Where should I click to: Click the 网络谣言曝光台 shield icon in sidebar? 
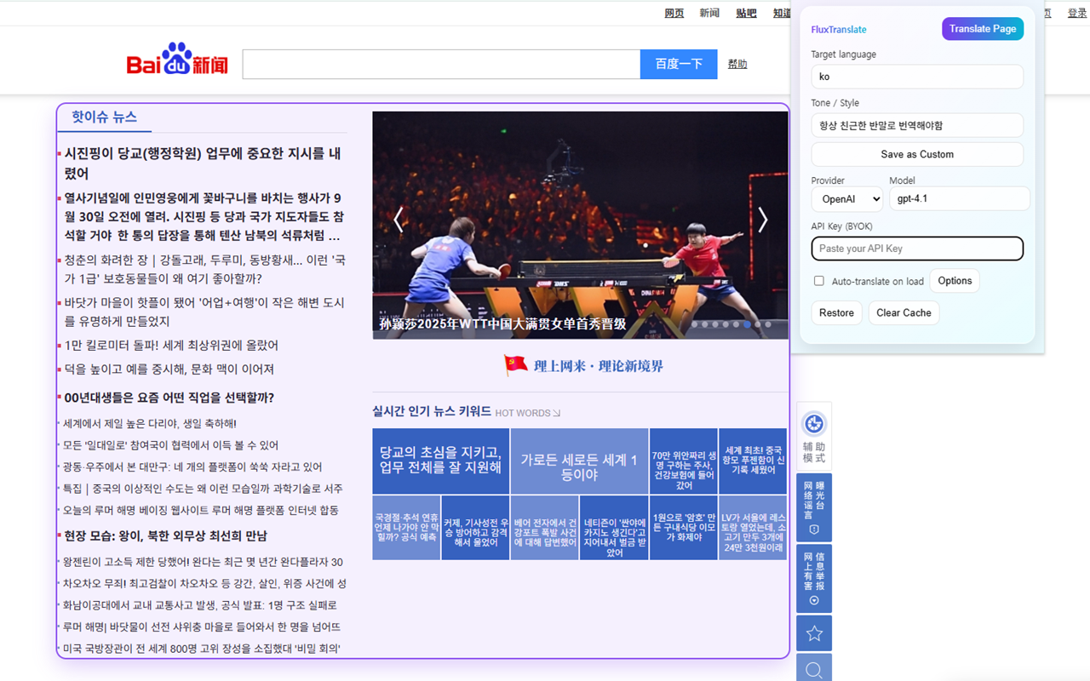[813, 507]
